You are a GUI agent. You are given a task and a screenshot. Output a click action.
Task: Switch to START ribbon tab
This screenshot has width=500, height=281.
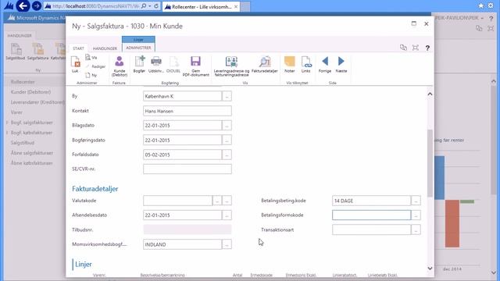click(78, 48)
